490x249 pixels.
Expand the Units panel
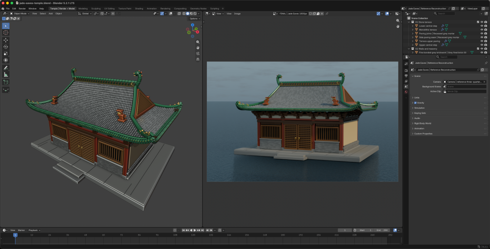[x=448, y=98]
